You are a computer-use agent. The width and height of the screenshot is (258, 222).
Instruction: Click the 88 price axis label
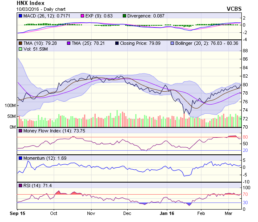[x=245, y=51]
